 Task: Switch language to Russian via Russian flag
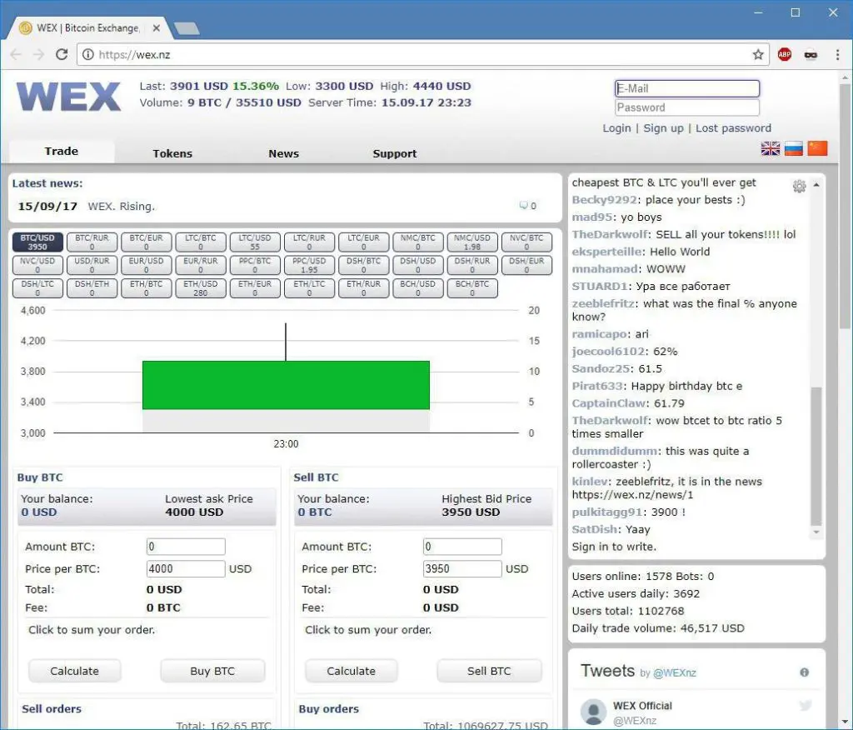point(794,148)
